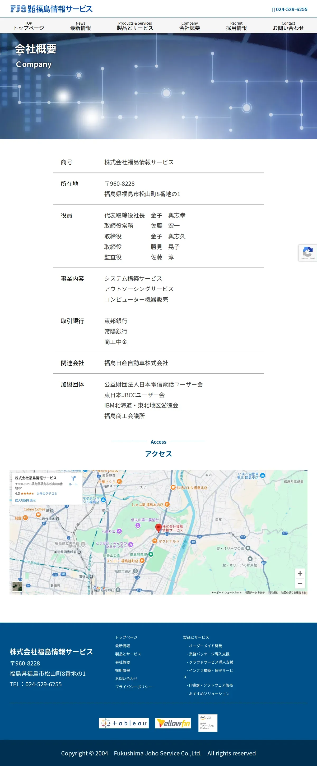317x766 pixels.
Task: Open footer link おすすめソリューション
Action: [x=208, y=694]
